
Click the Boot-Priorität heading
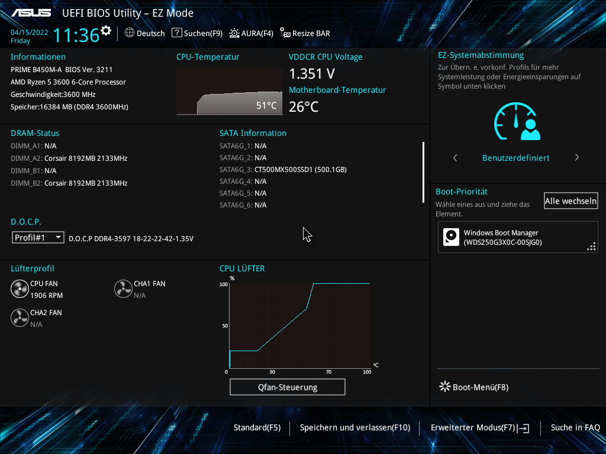tap(462, 192)
